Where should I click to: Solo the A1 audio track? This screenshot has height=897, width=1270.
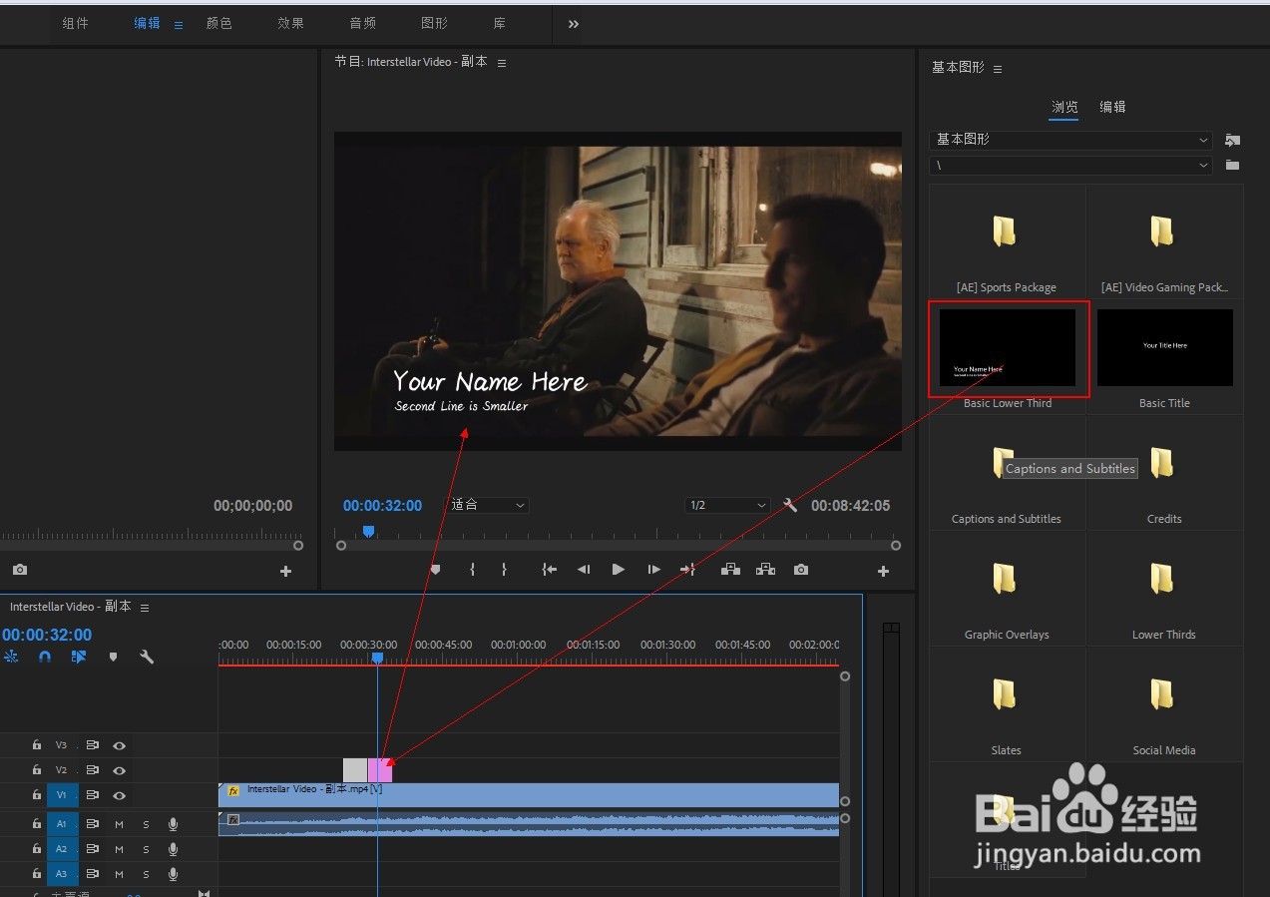tap(146, 824)
